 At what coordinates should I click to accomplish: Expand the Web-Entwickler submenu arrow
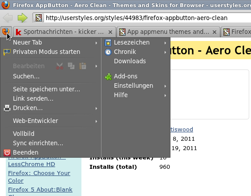96,121
